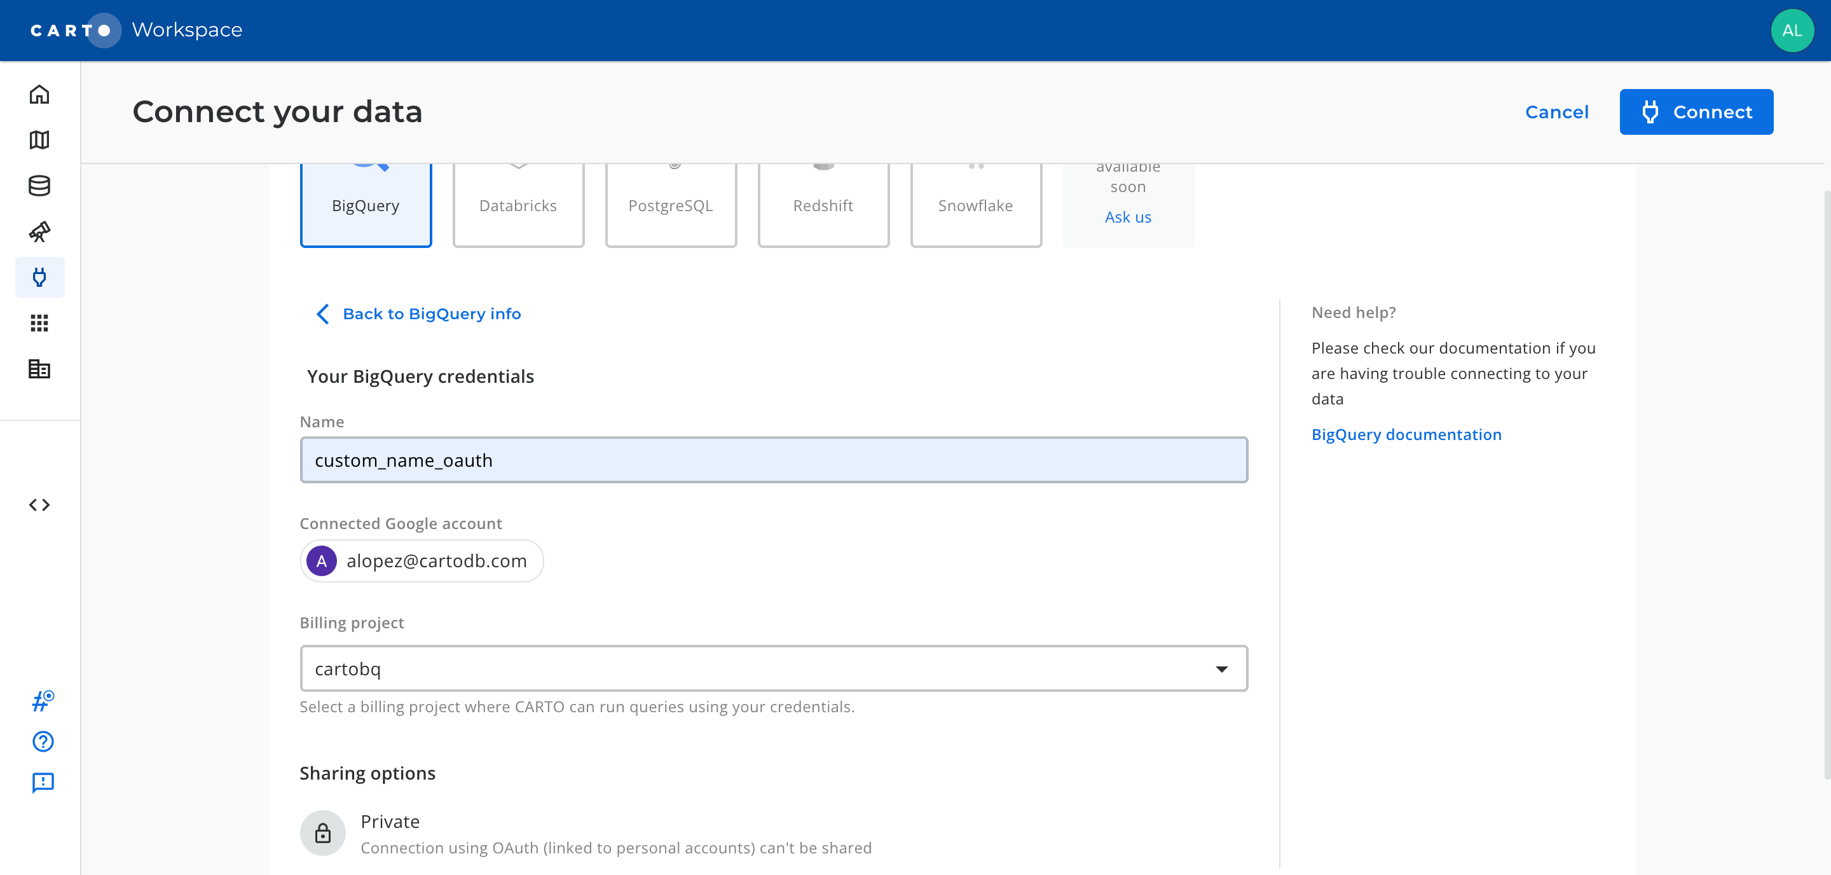Click the Need help? text
This screenshot has width=1831, height=875.
tap(1354, 312)
